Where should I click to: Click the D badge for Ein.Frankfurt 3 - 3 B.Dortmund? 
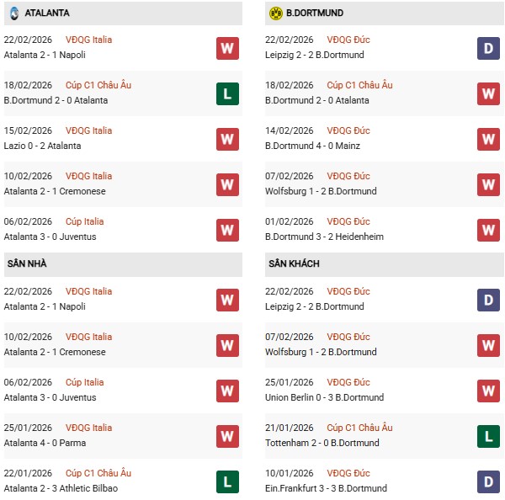point(489,481)
